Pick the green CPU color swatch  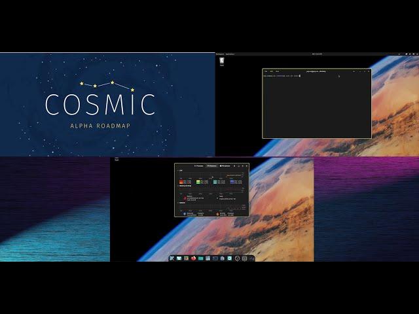pyautogui.click(x=198, y=182)
